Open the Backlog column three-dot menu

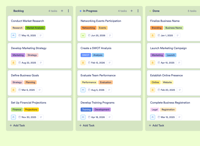click(68, 11)
